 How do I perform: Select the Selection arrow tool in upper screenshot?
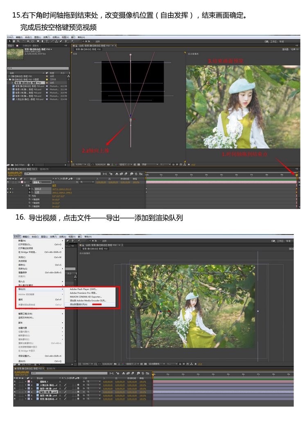coord(10,41)
